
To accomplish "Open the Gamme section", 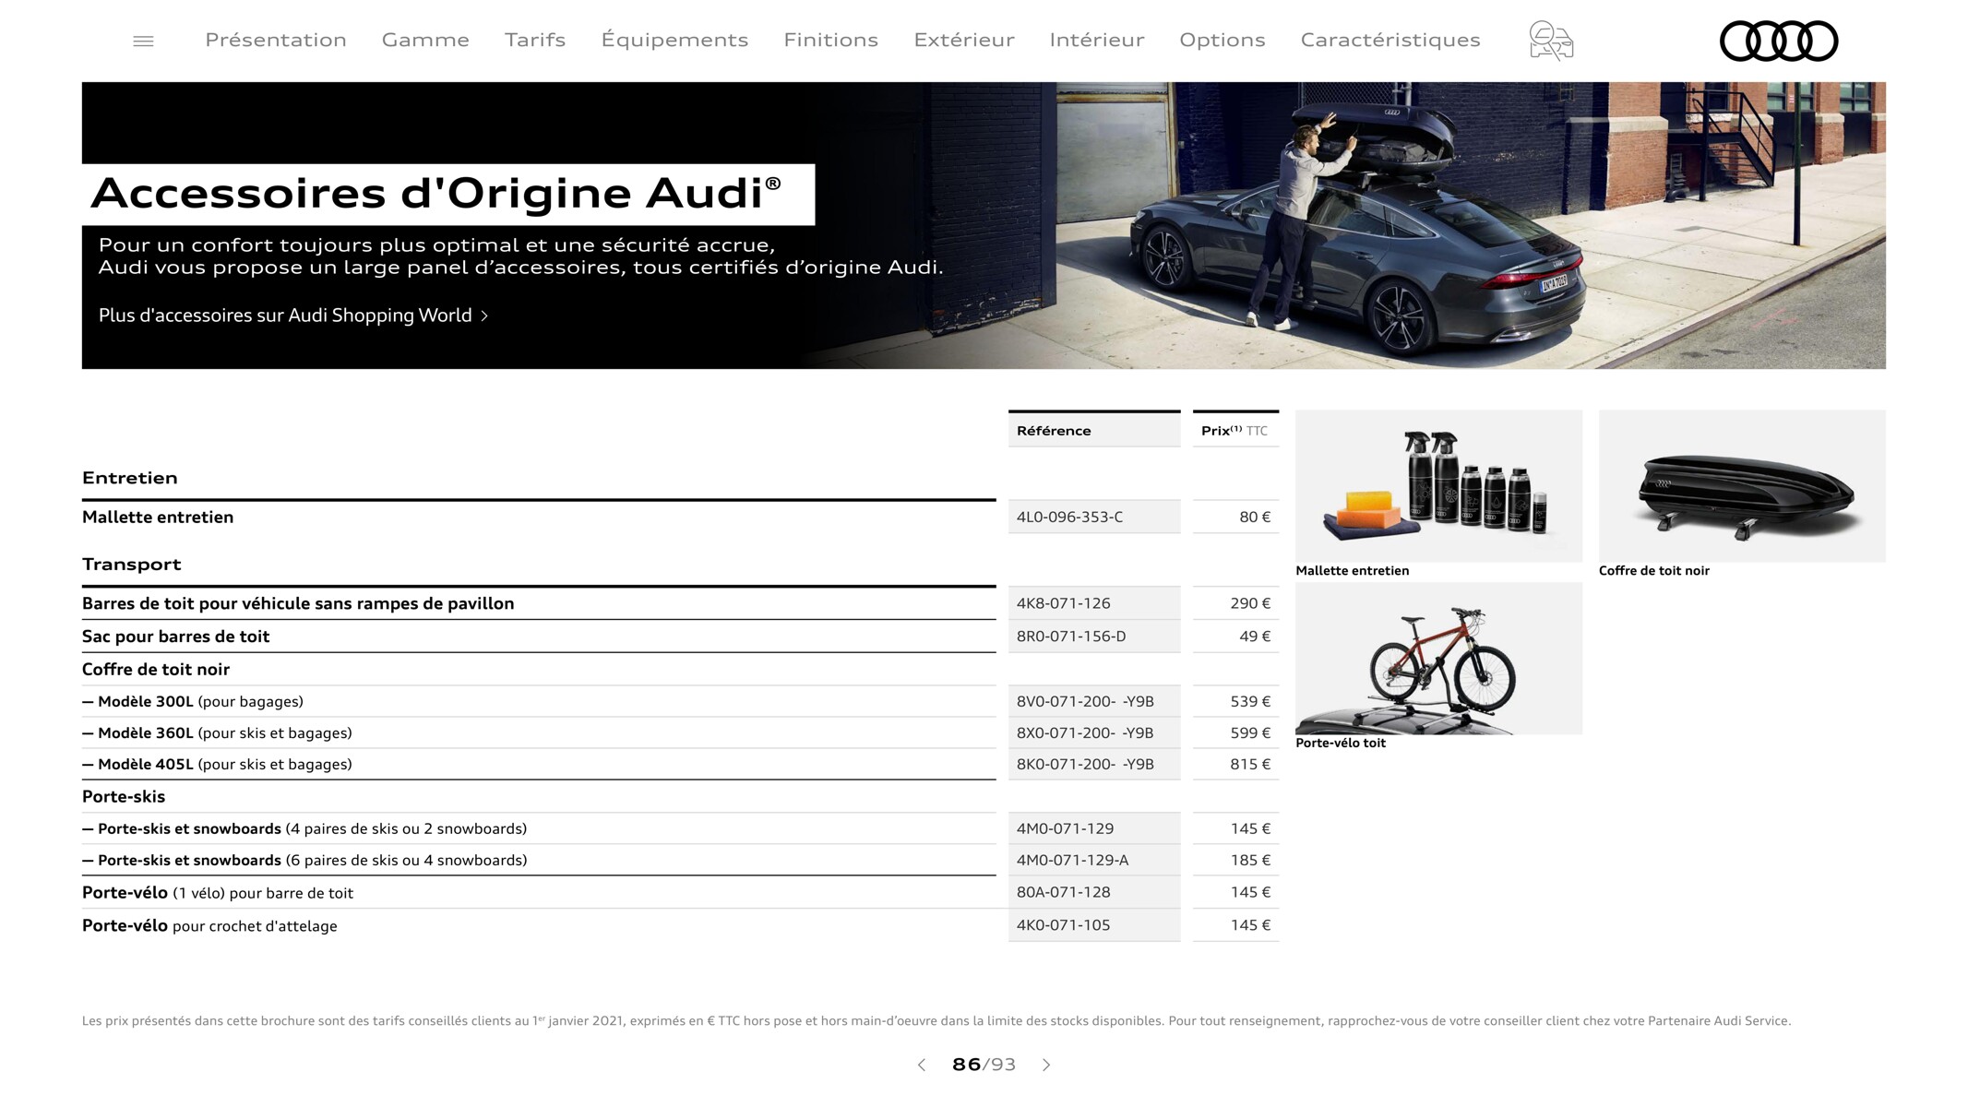I will (425, 40).
